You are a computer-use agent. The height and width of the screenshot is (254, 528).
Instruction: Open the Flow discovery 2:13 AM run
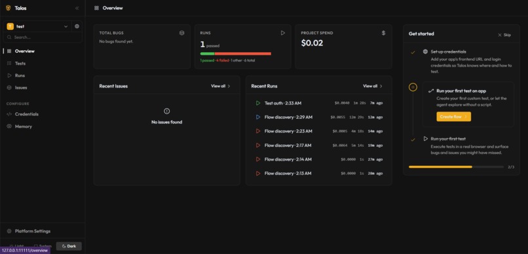[318, 174]
